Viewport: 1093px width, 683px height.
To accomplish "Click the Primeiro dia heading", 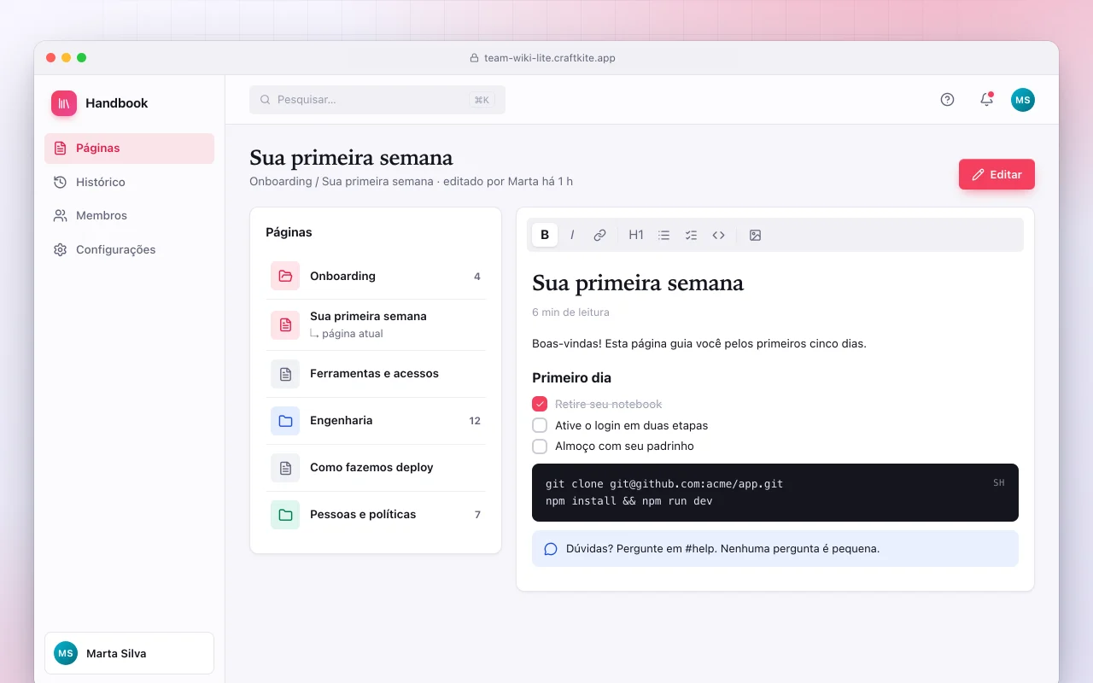I will tap(571, 377).
